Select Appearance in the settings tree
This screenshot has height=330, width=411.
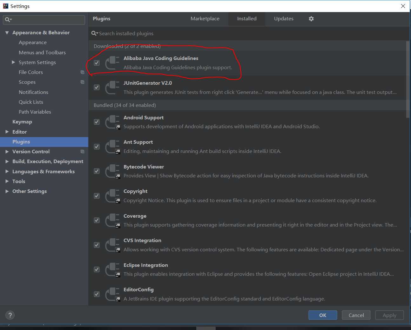[33, 43]
